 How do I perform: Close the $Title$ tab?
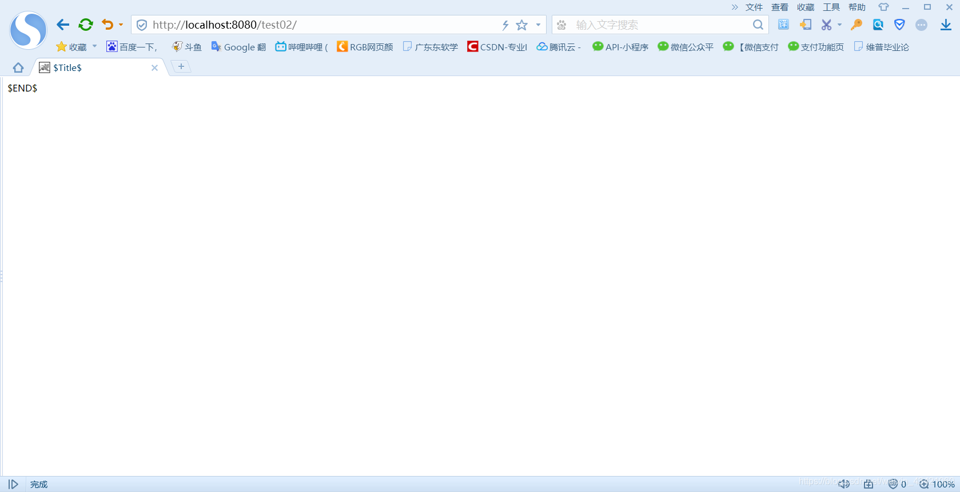[154, 68]
